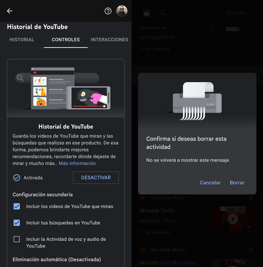Click the dimmed calendar icon in the history toolbar
This screenshot has height=267, width=263.
tap(147, 13)
